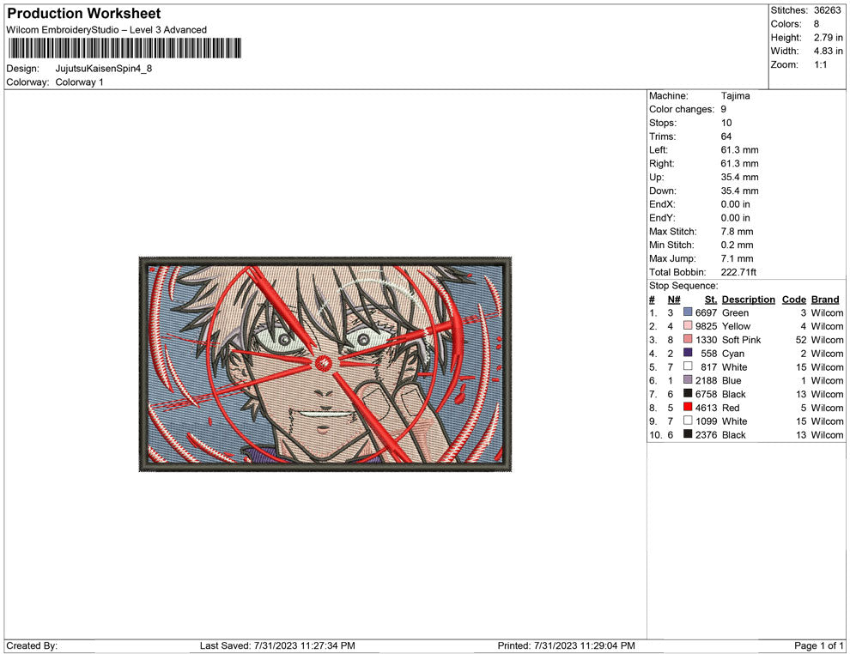Click the stitch count "36263"
Image resolution: width=850 pixels, height=654 pixels.
coord(827,10)
